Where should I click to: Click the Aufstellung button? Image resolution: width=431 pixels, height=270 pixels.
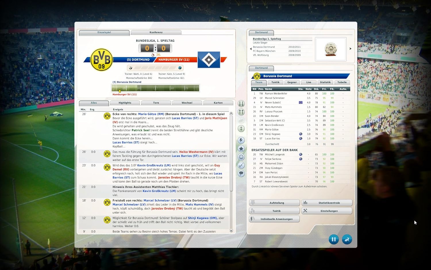pyautogui.click(x=274, y=203)
